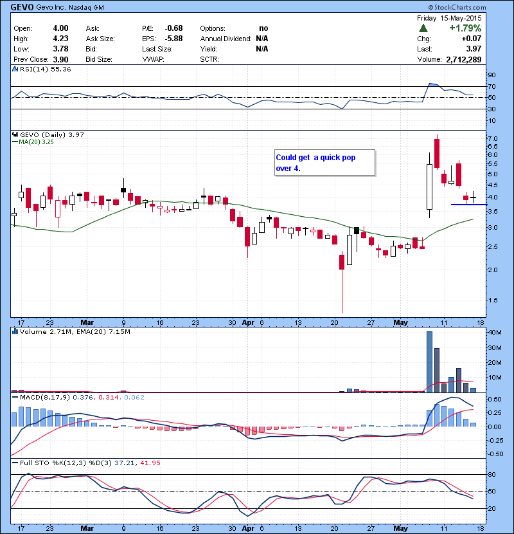Screen dimensions: 514x534
Task: Click the 'RSI(14) 55.36' panel label
Action: pyautogui.click(x=45, y=69)
